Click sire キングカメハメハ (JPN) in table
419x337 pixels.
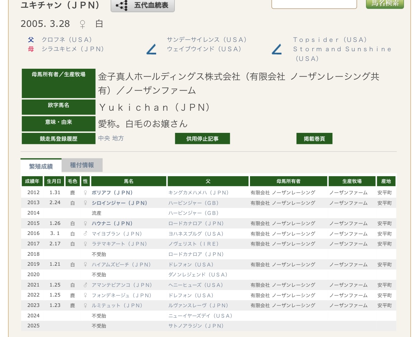pos(198,193)
